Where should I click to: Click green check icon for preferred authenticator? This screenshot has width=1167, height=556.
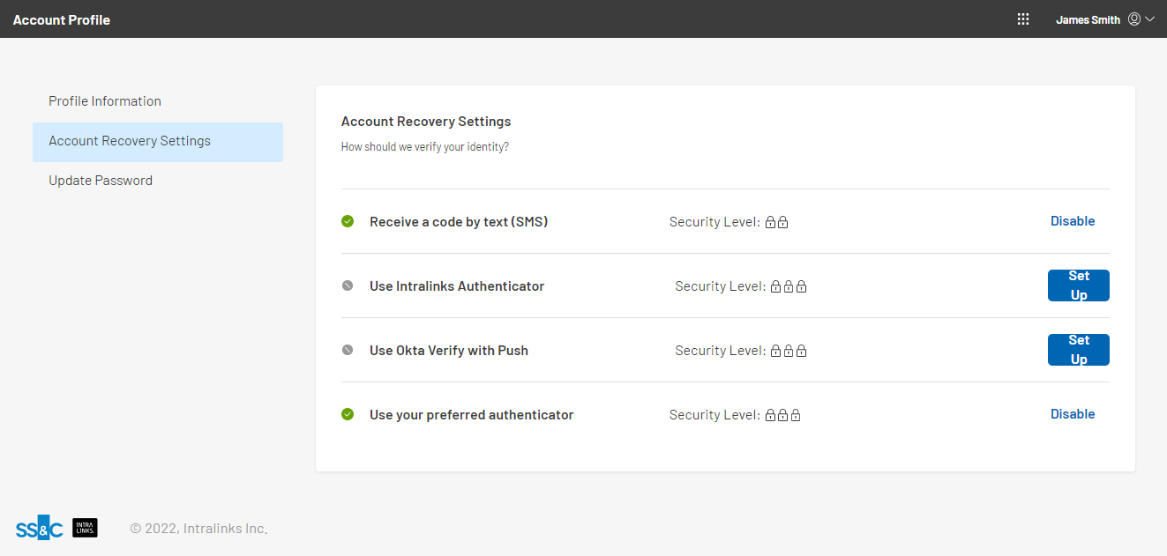click(x=348, y=414)
